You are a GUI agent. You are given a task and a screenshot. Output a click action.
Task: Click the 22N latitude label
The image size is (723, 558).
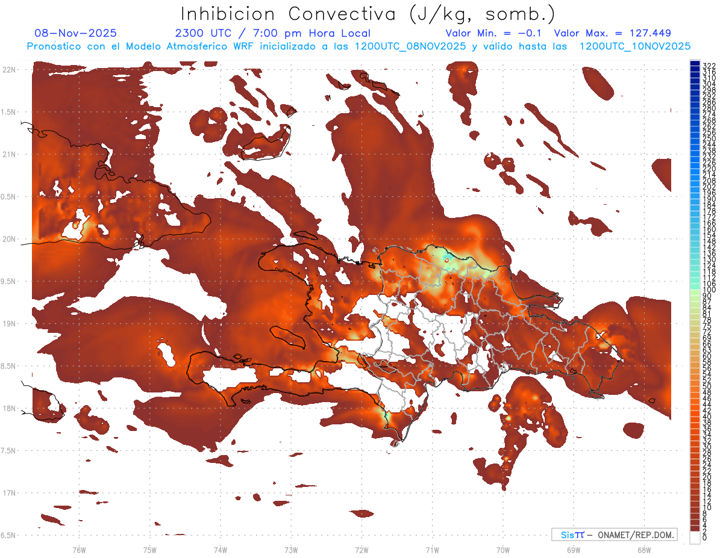point(9,69)
